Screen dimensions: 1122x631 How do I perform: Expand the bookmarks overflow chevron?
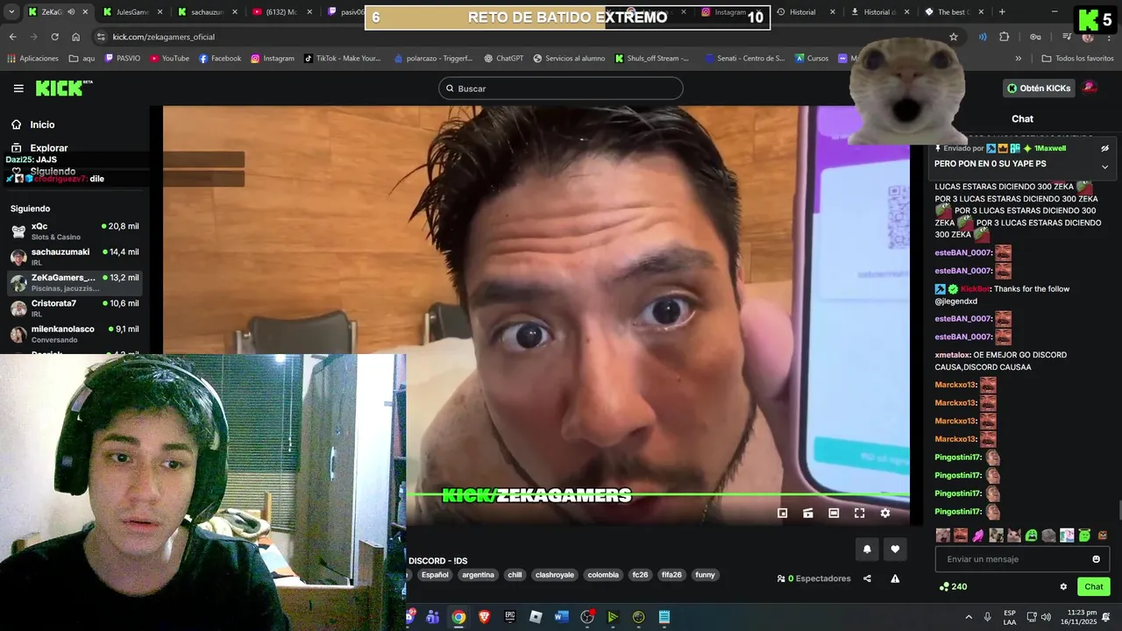click(1018, 59)
